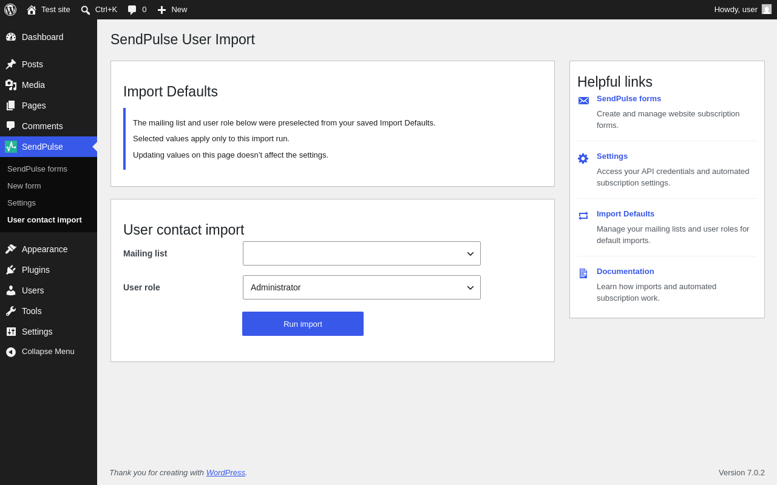Go to Plugins menu
Image resolution: width=777 pixels, height=485 pixels.
tap(36, 270)
